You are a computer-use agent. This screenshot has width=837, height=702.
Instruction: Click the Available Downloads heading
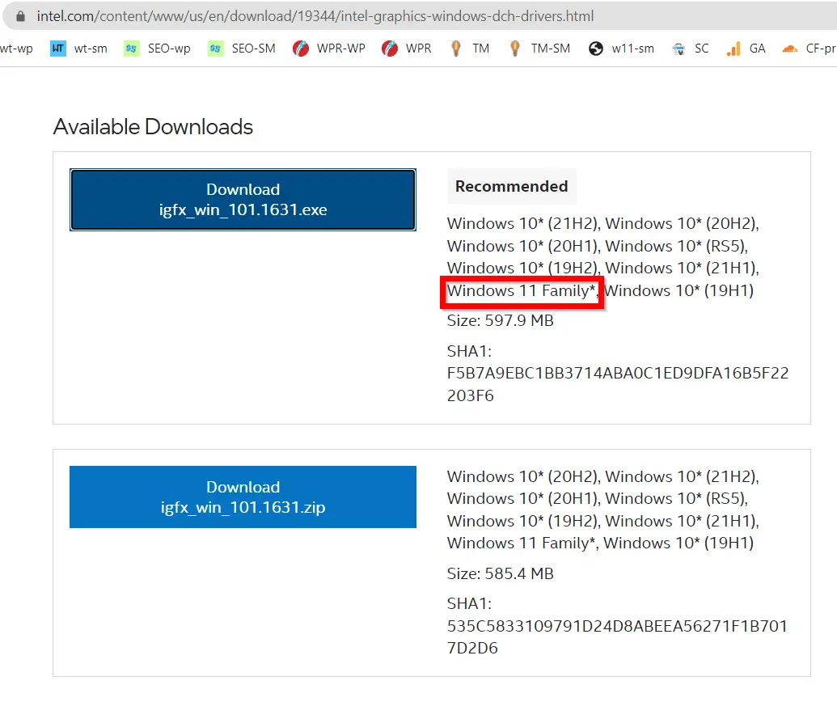coord(153,127)
